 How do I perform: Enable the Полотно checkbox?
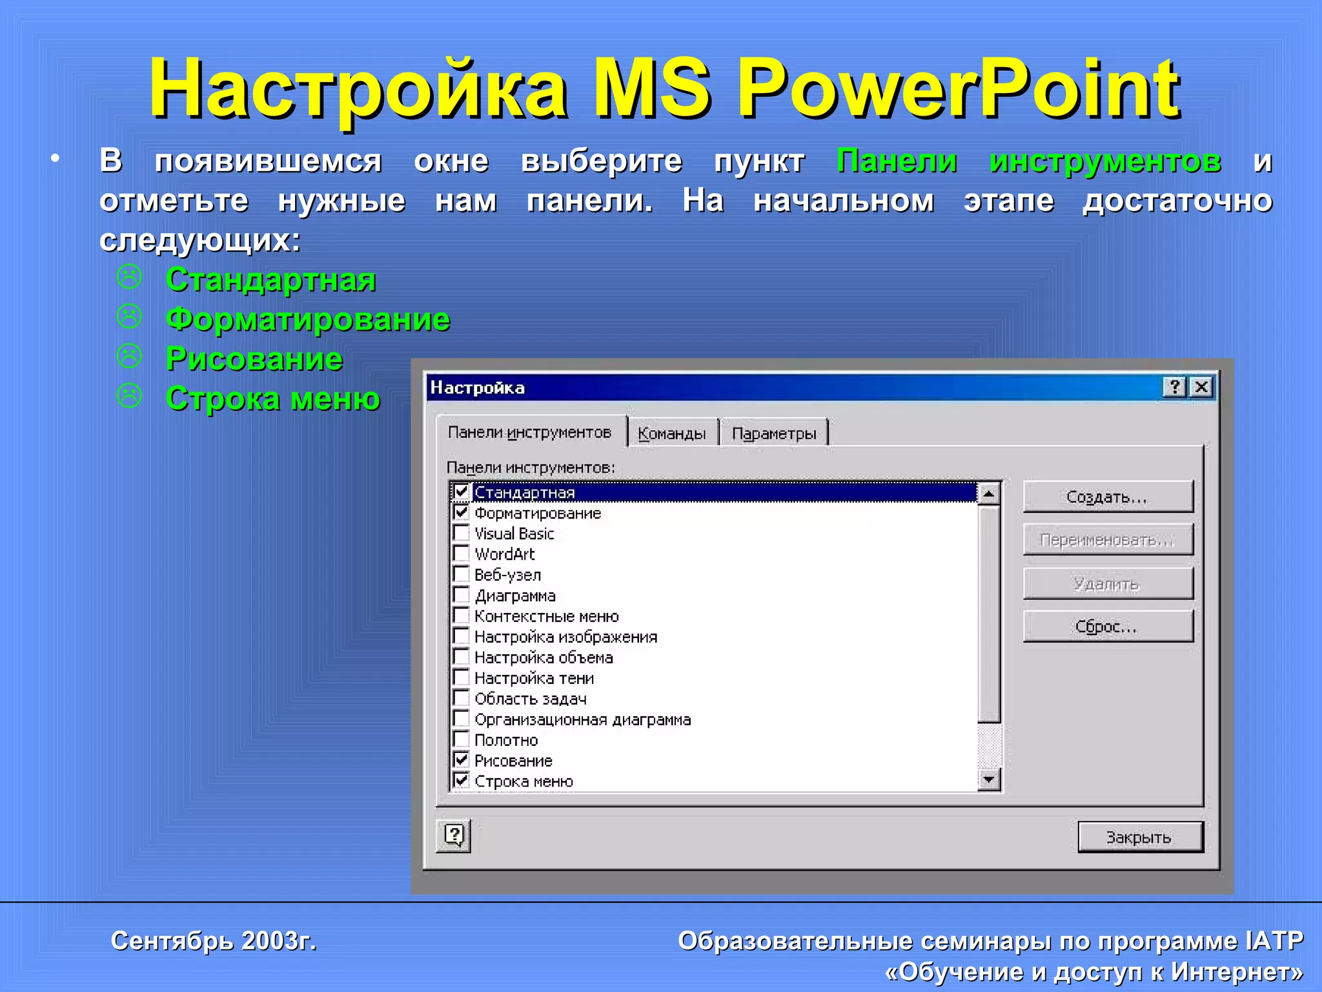(461, 739)
